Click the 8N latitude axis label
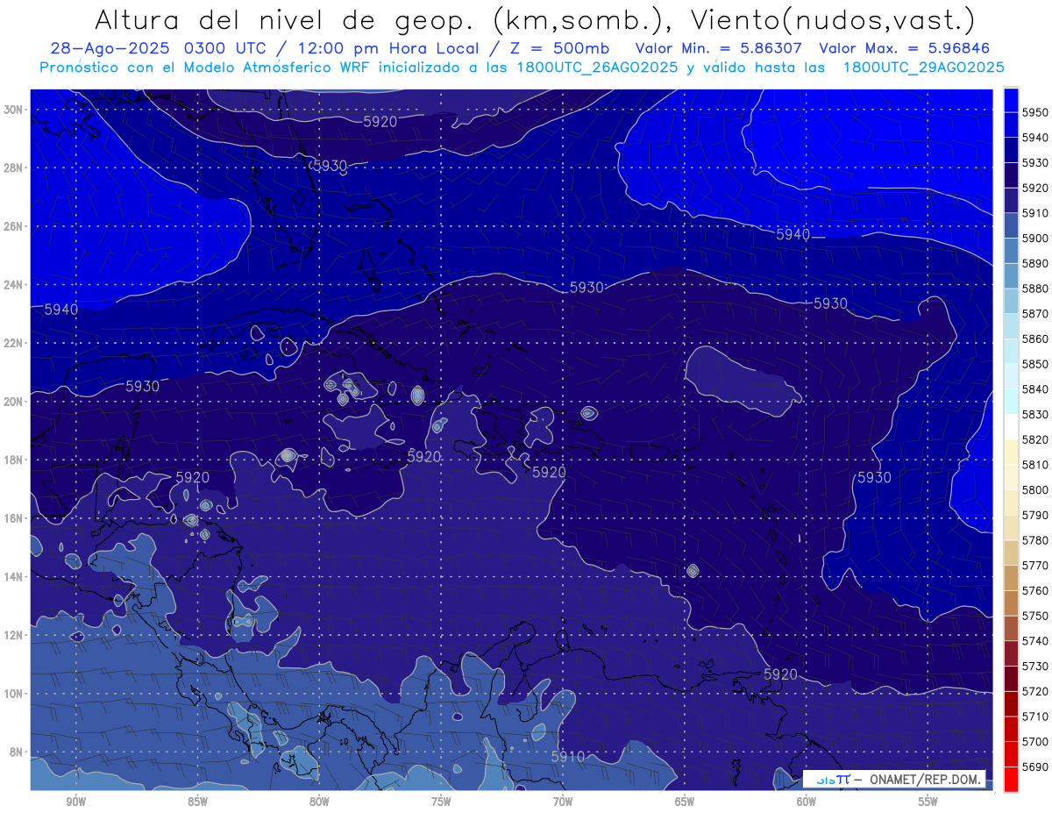This screenshot has width=1052, height=813. (x=16, y=752)
